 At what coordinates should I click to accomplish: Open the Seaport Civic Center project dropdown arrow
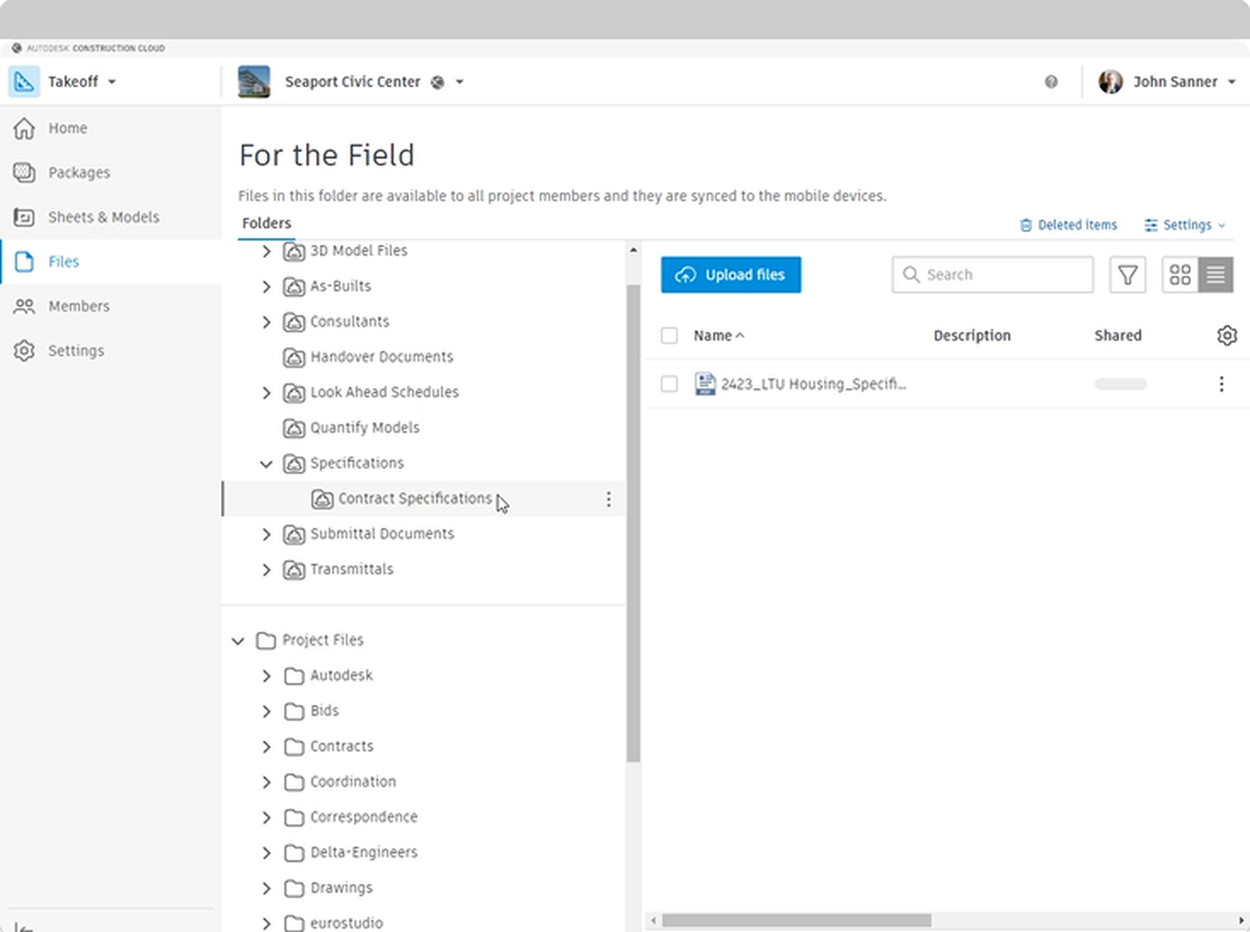[x=460, y=82]
